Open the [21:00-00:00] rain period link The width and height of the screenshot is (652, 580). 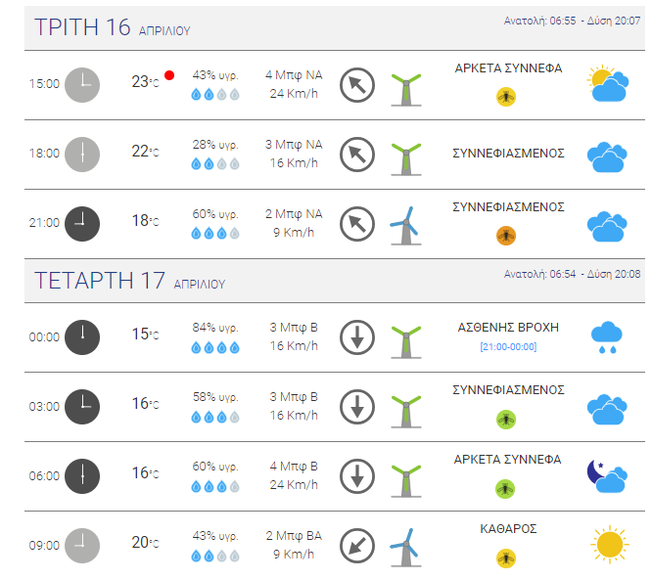tap(508, 346)
